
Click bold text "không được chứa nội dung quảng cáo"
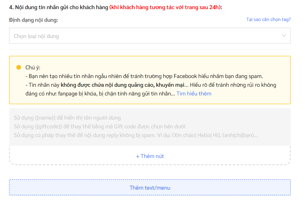tap(107, 85)
